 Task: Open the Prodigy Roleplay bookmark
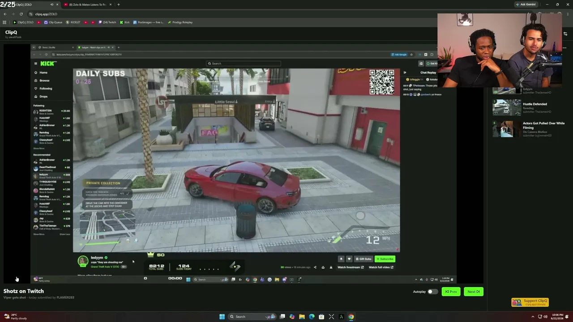[x=180, y=22]
